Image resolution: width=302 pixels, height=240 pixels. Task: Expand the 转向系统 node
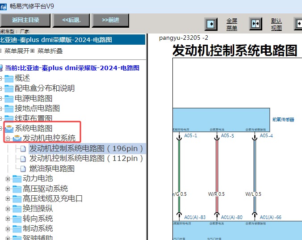point(8,219)
